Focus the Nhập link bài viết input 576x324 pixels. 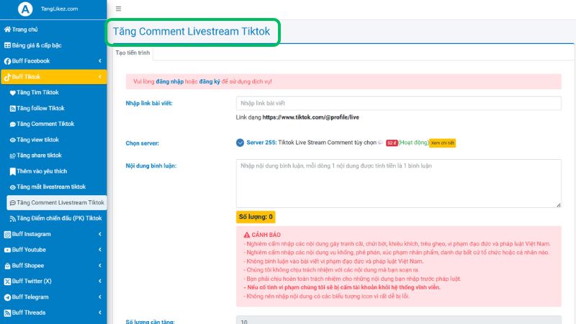click(399, 103)
